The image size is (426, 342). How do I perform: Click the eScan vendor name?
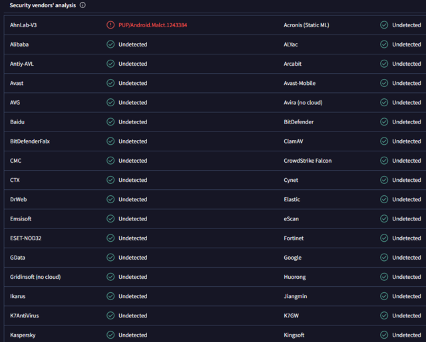[x=292, y=218]
